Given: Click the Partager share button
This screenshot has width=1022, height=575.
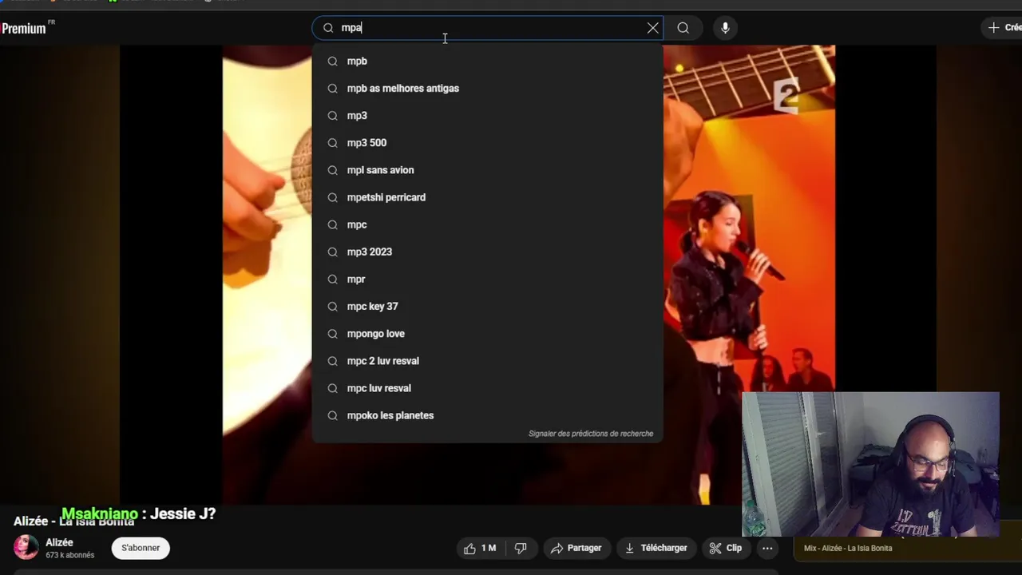Looking at the screenshot, I should pyautogui.click(x=576, y=548).
